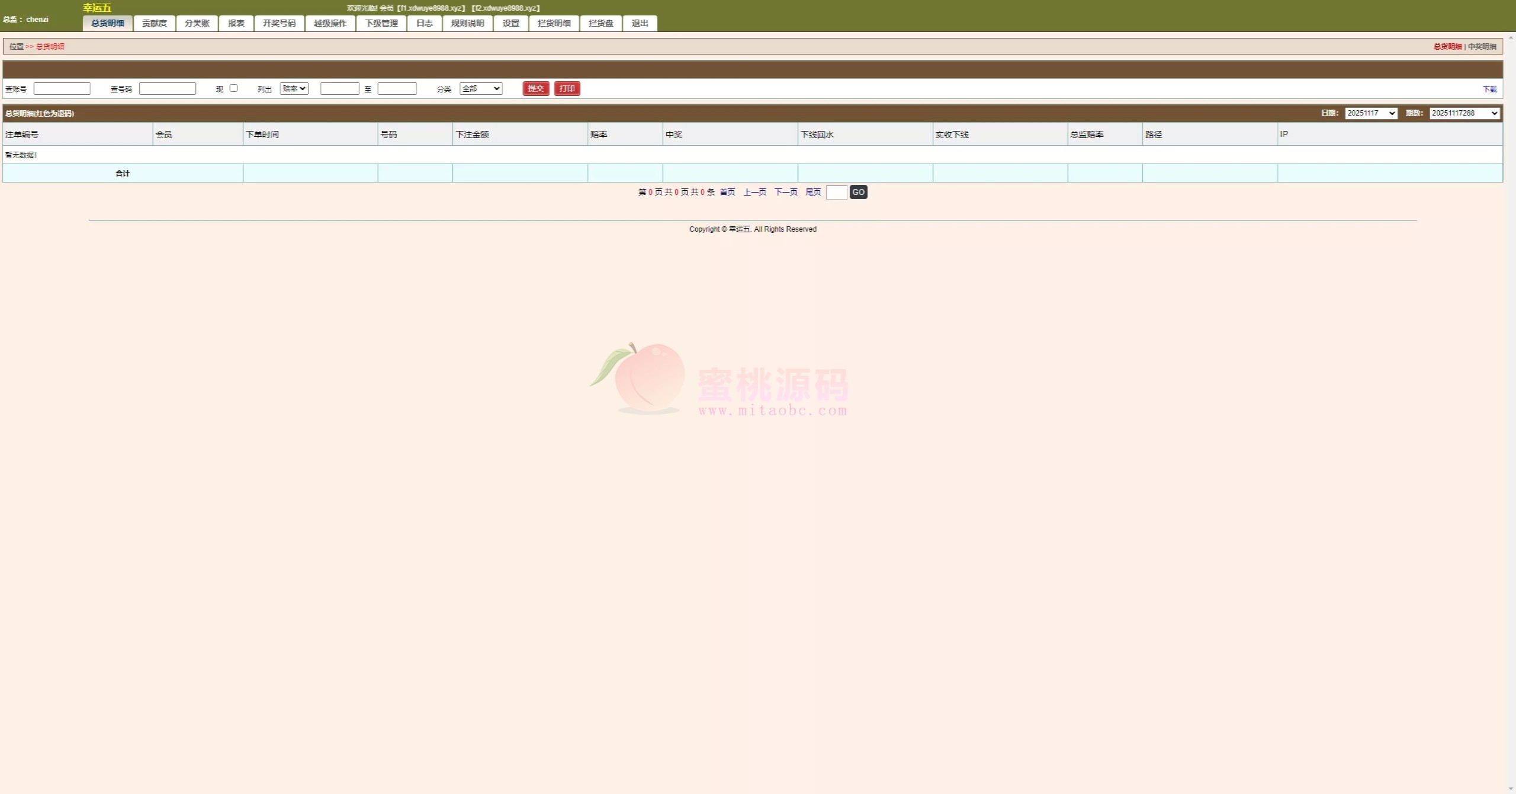Expand the 赔率 list-by dropdown
Image resolution: width=1516 pixels, height=794 pixels.
point(294,88)
